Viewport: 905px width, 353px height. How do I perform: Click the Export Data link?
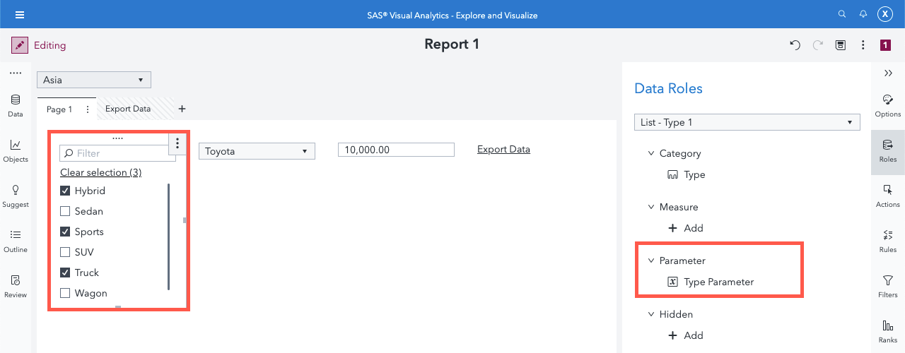503,149
